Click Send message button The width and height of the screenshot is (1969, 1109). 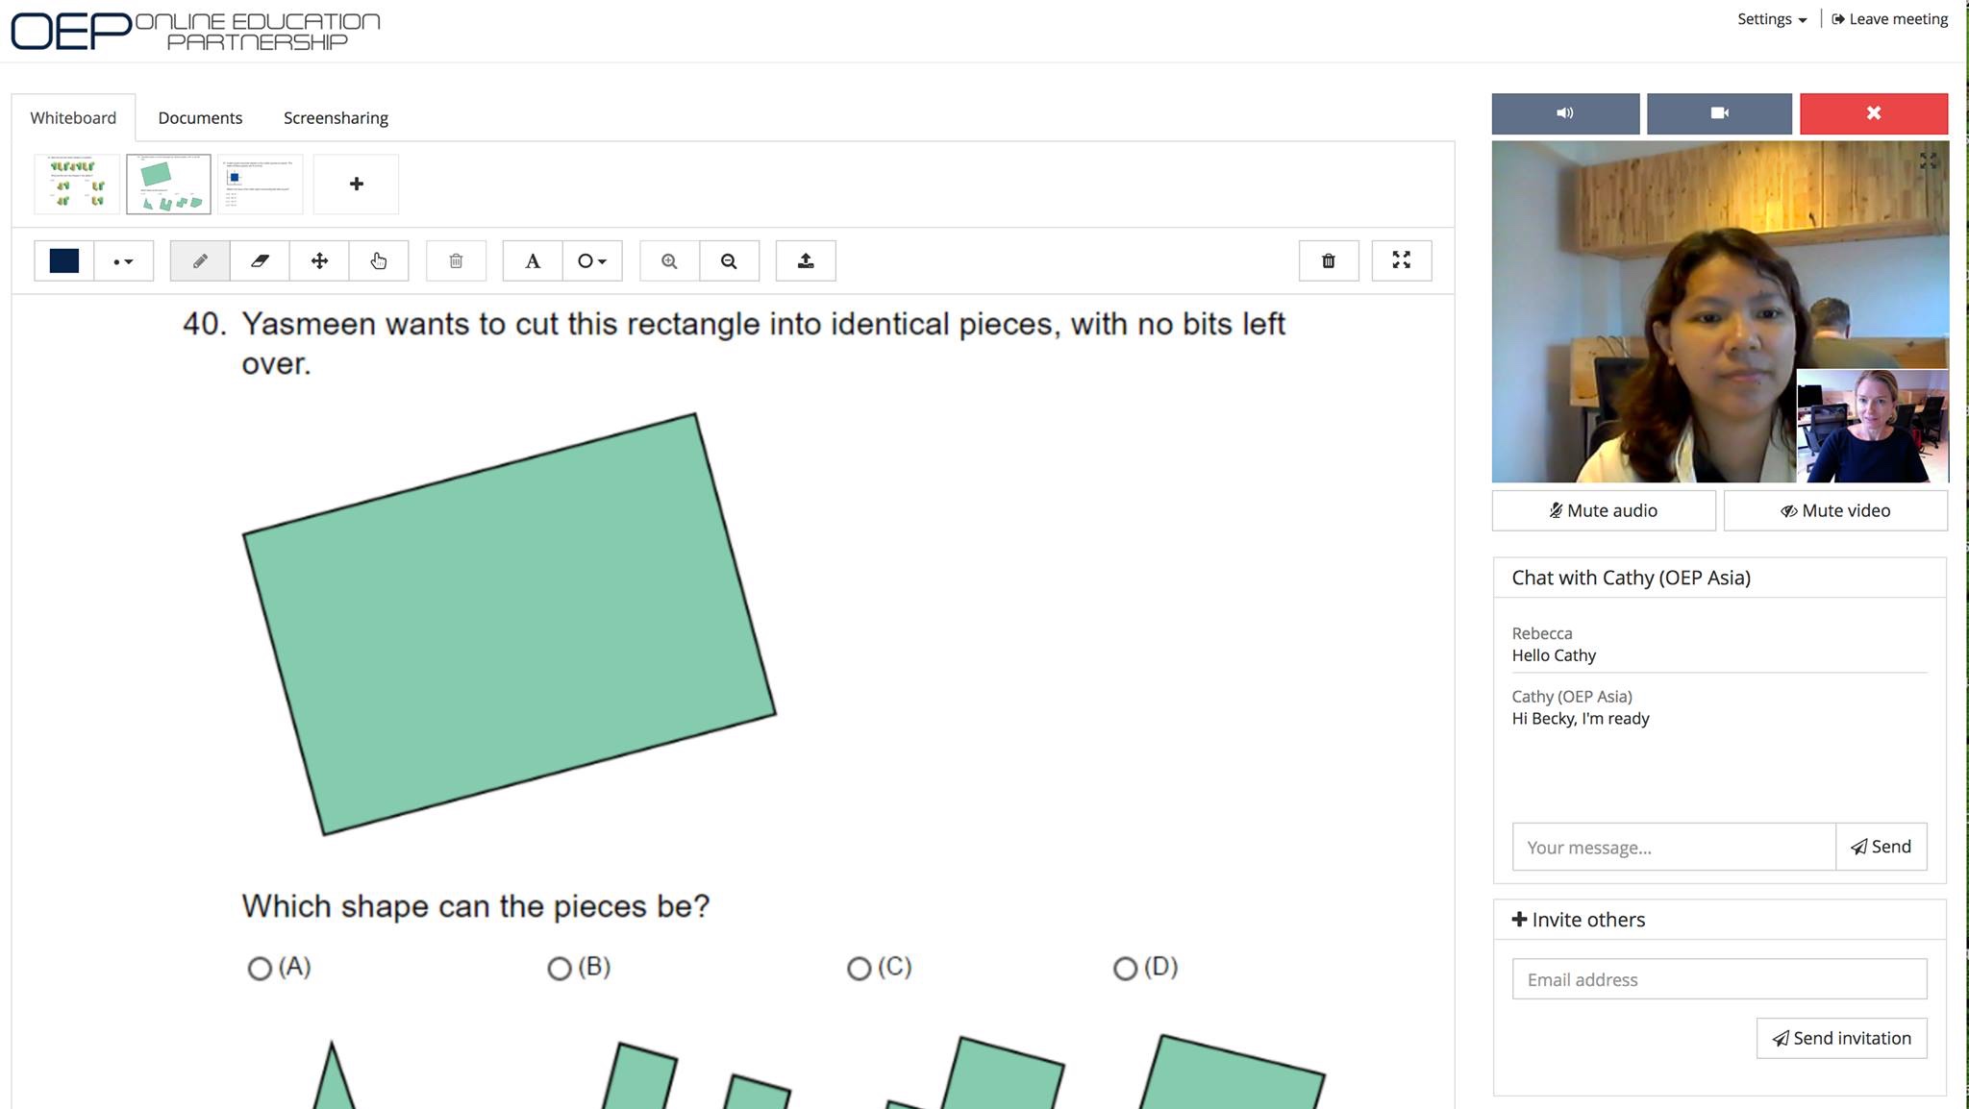(x=1882, y=846)
